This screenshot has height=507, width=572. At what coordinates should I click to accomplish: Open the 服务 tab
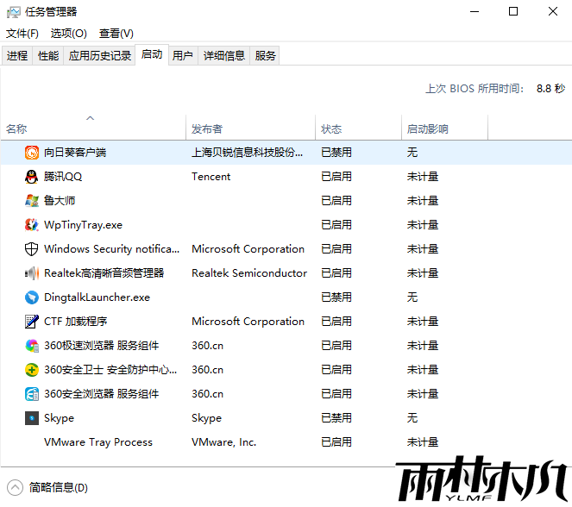tap(266, 55)
